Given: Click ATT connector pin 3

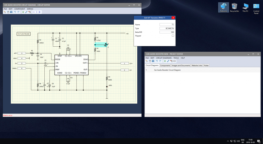Looking at the screenshot, I should (x=22, y=53).
